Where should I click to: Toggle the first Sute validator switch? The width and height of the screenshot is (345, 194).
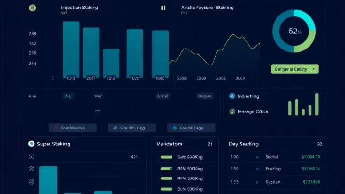point(166,157)
